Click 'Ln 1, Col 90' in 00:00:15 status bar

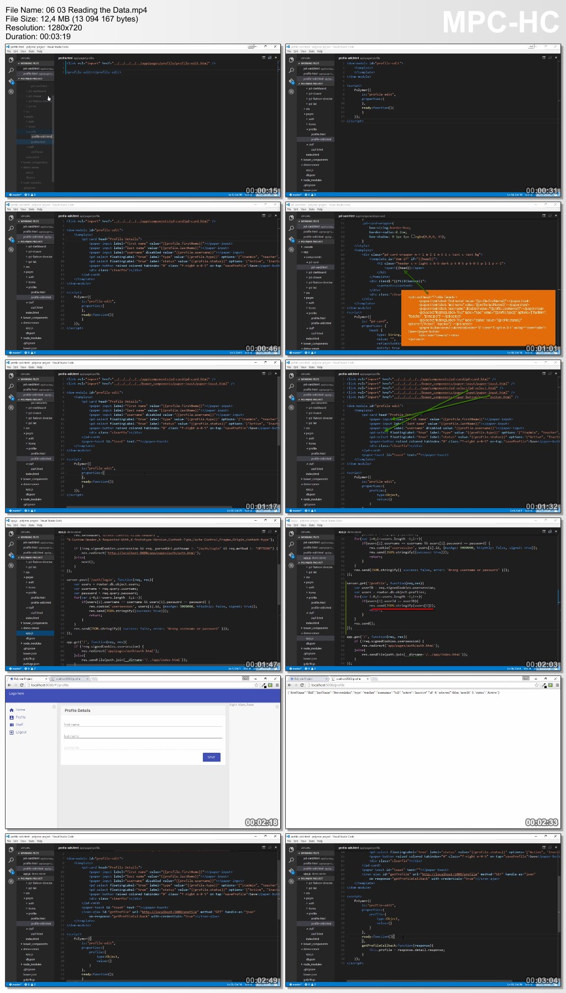(x=235, y=194)
